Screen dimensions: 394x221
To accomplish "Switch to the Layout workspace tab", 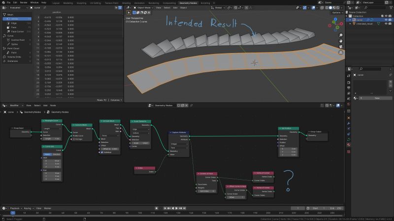I will pyautogui.click(x=56, y=3).
